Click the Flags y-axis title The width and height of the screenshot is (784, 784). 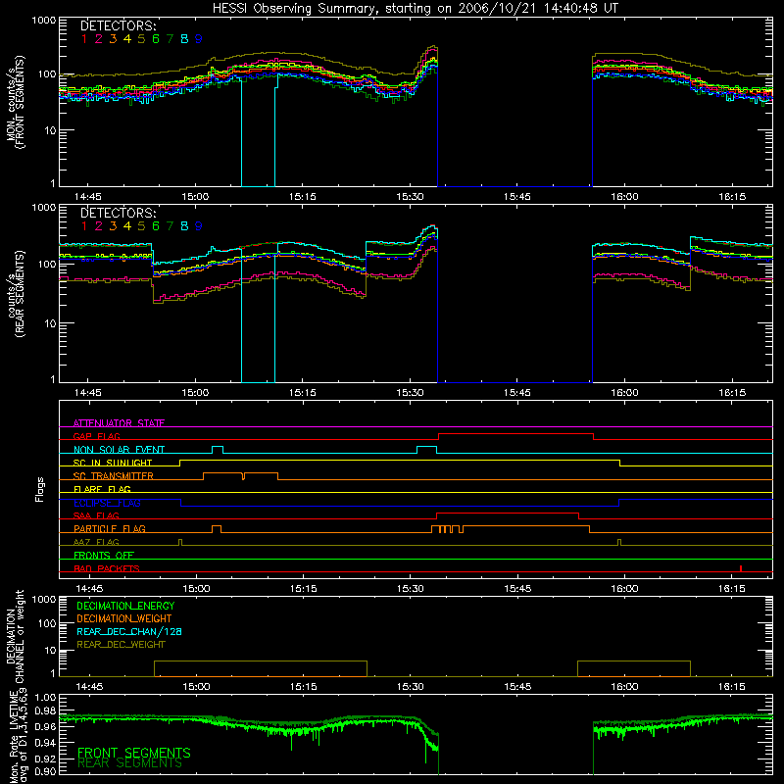tap(40, 489)
